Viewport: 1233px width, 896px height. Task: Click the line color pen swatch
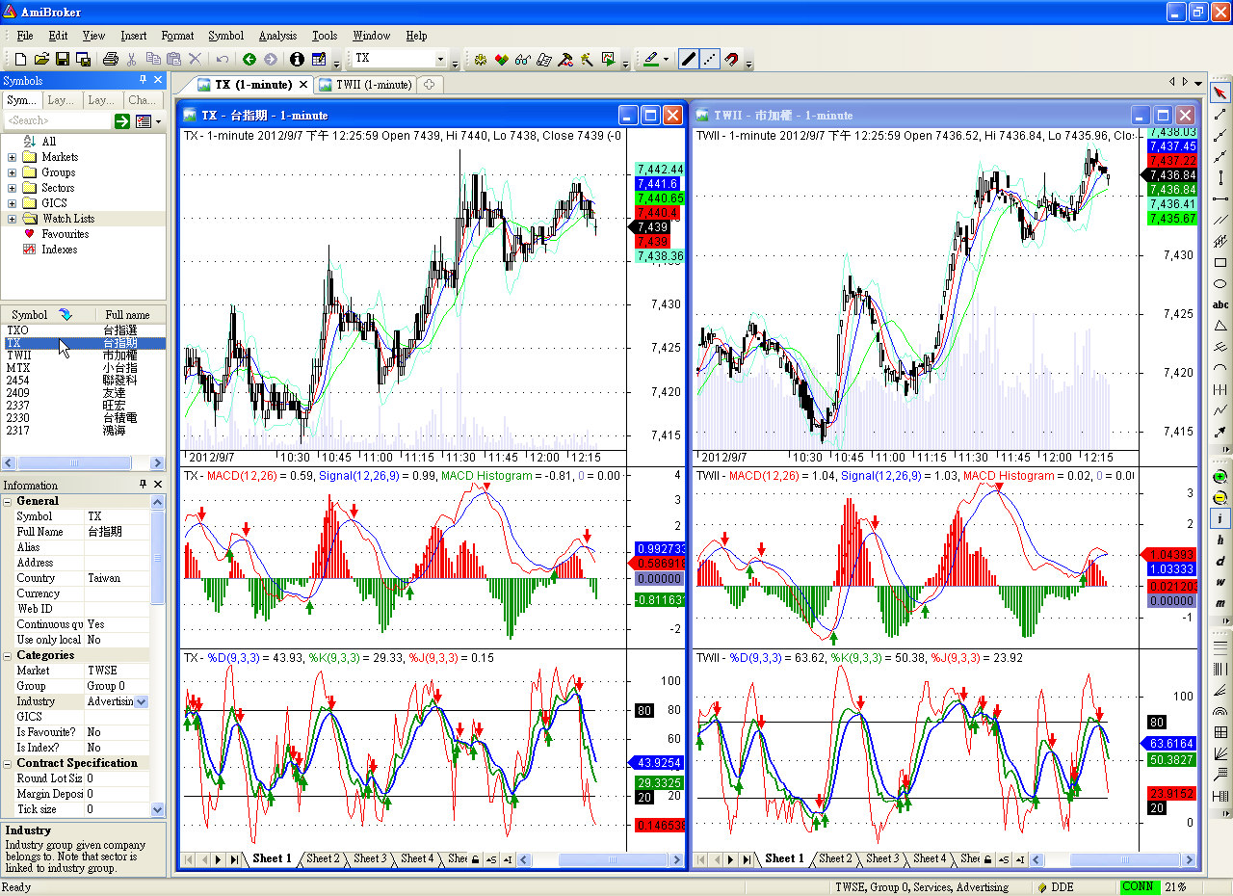coord(650,59)
